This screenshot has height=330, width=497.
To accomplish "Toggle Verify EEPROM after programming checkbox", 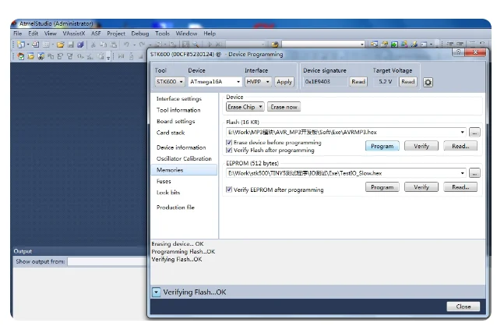I will (x=229, y=190).
